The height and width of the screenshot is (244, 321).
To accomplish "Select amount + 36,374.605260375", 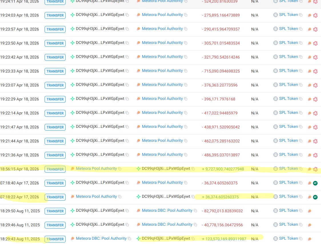I will coord(220,197).
